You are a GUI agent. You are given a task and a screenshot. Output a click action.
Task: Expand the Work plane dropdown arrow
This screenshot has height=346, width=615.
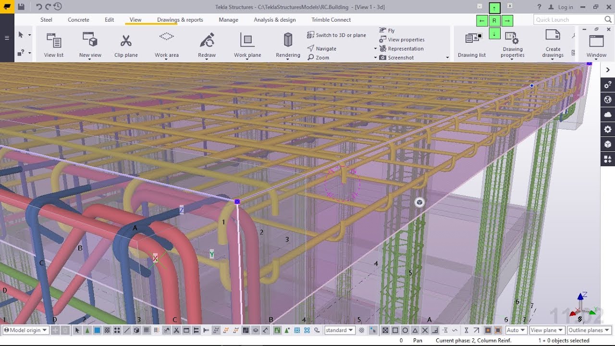click(247, 60)
